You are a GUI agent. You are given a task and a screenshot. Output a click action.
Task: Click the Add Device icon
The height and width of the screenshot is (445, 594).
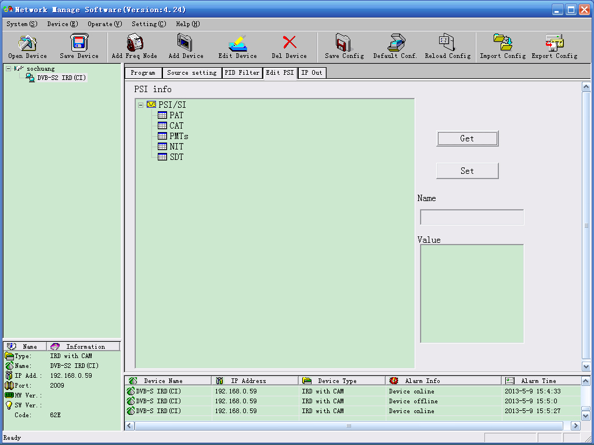click(185, 42)
